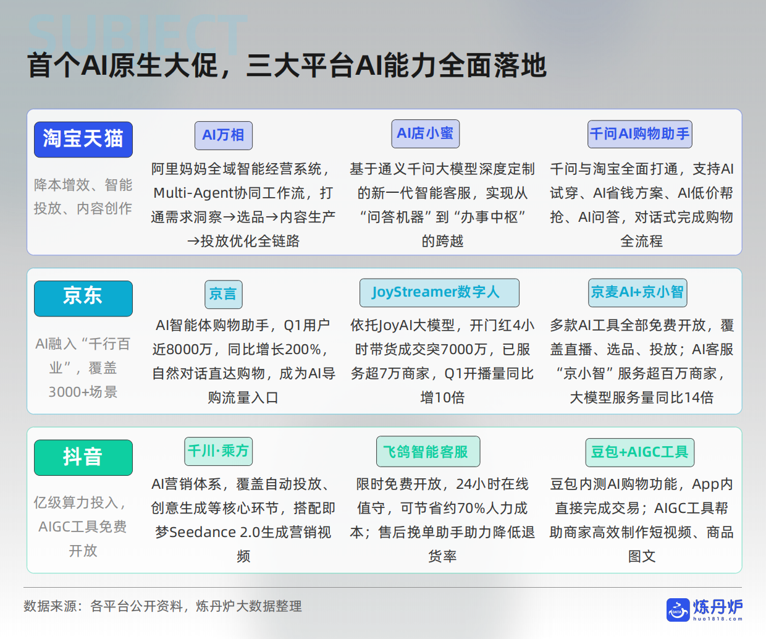This screenshot has width=766, height=639.
Task: Click the paragraph starting 豆包内测AI购物功能
Action: 642,520
